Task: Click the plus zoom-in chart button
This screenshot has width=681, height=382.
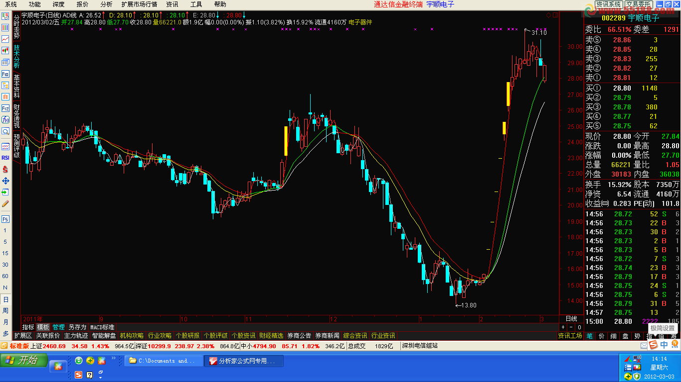Action: [x=563, y=327]
